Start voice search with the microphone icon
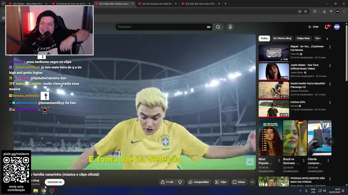Viewport: 348px width, 195px height. [x=230, y=27]
